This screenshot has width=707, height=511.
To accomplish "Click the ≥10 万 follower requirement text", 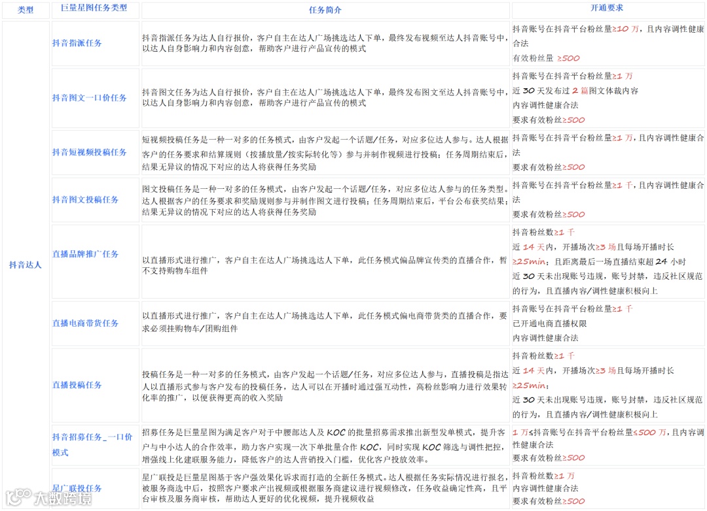I will (626, 29).
